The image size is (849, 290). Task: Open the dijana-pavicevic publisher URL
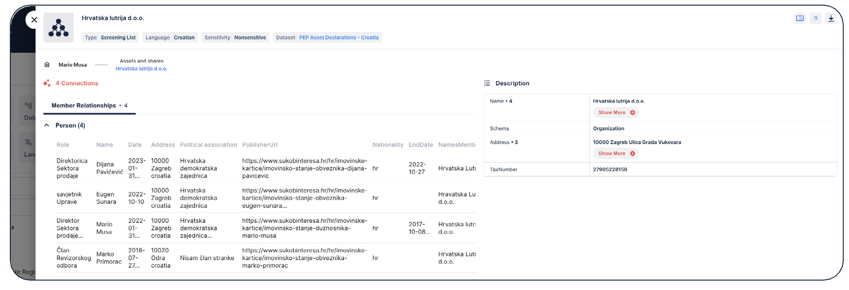pyautogui.click(x=305, y=168)
